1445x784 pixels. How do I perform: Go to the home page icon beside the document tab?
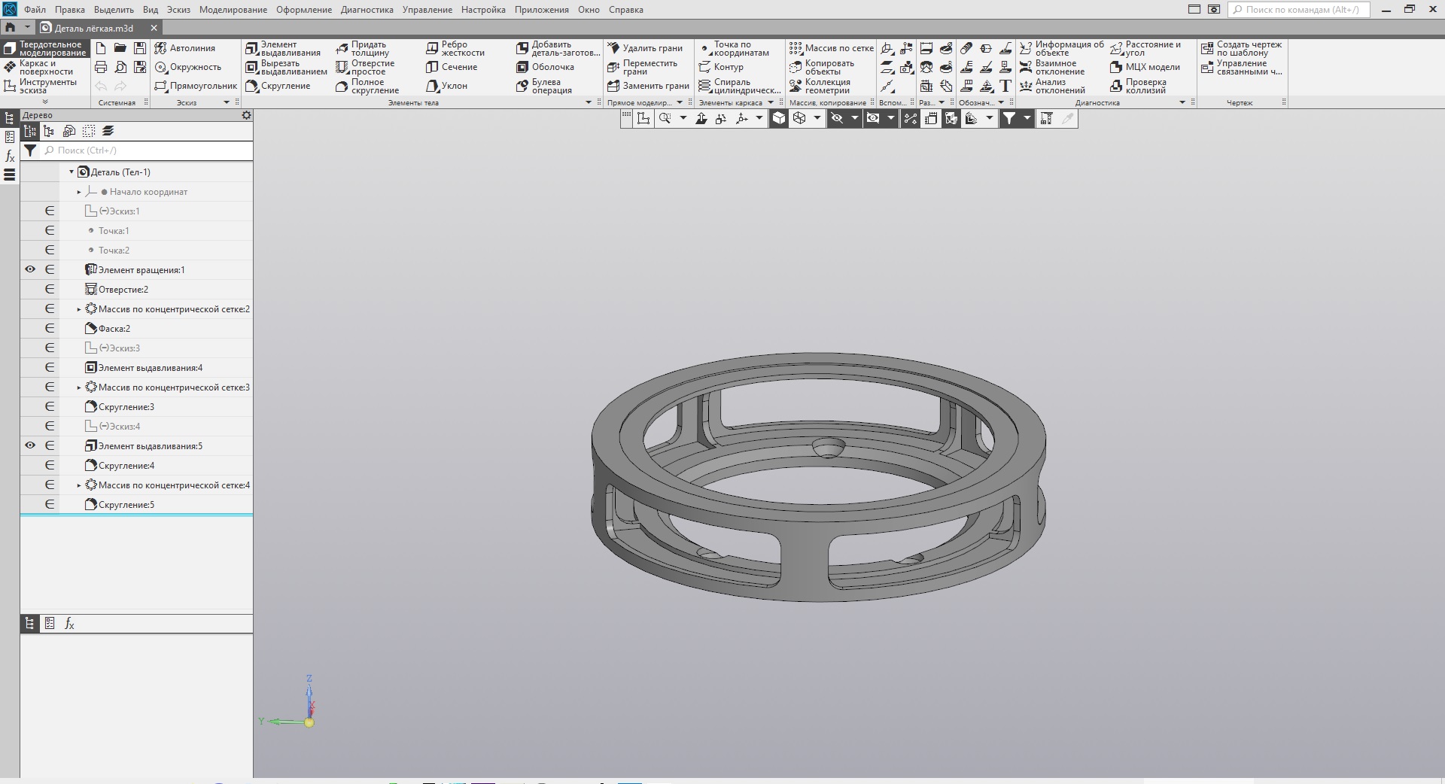[x=11, y=28]
